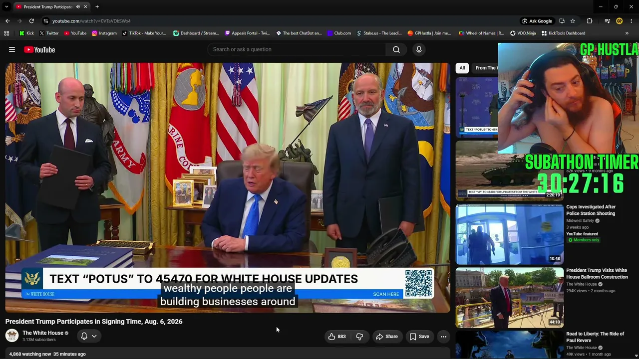
Task: Save the video to a playlist
Action: tap(419, 337)
